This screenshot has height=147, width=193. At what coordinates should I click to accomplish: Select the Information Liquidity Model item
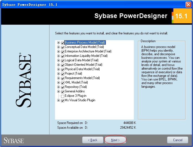[86, 56]
